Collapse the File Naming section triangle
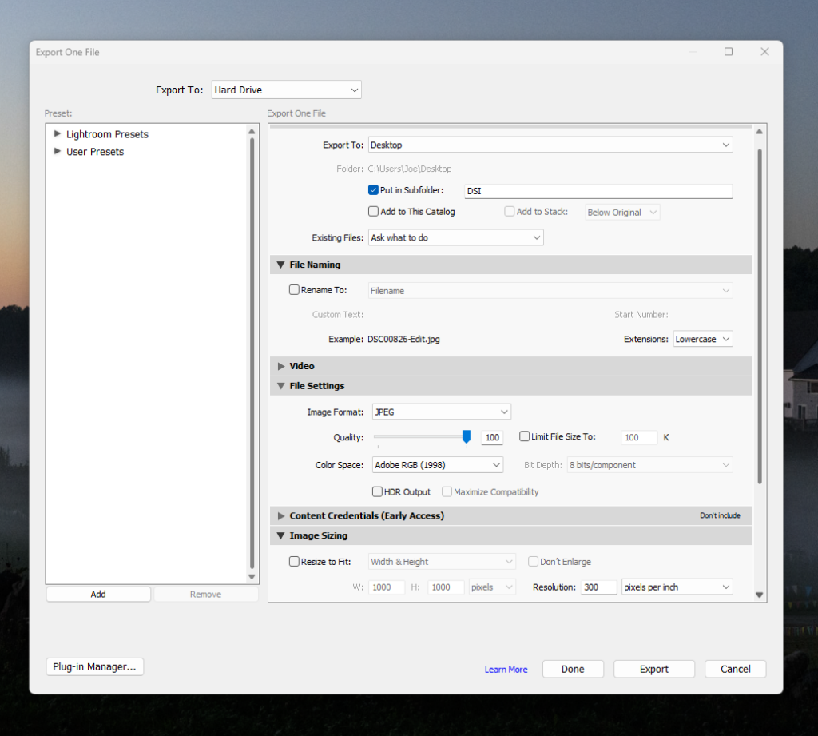Image resolution: width=818 pixels, height=736 pixels. click(x=280, y=265)
